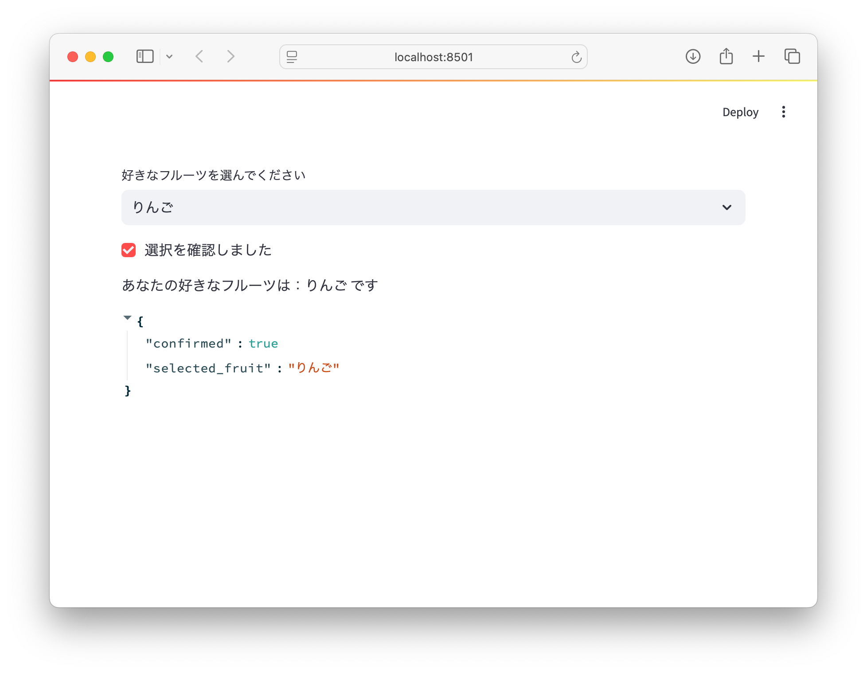Click the browser forward navigation arrow
Screen dimensions: 867x673
230,56
